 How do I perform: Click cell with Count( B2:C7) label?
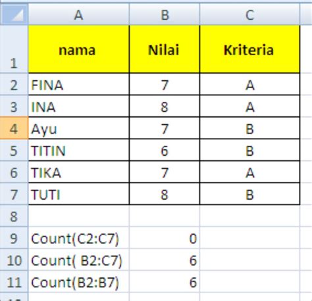click(78, 260)
